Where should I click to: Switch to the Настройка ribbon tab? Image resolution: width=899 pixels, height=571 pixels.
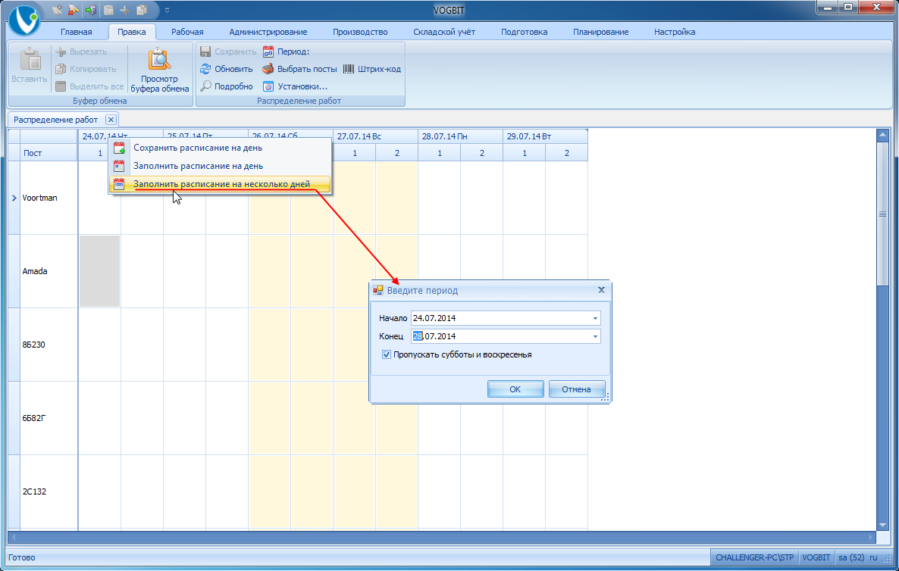(675, 32)
